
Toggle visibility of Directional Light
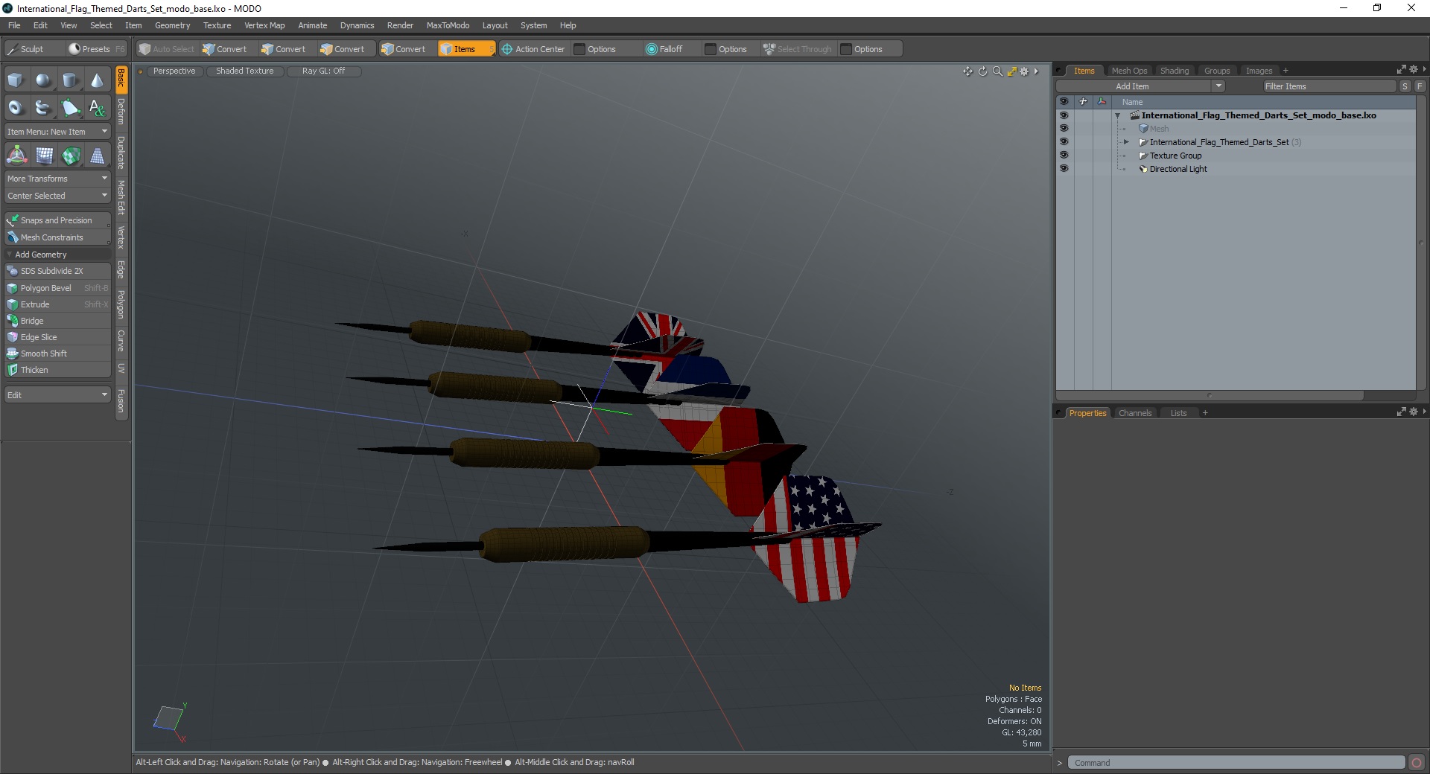pyautogui.click(x=1064, y=169)
